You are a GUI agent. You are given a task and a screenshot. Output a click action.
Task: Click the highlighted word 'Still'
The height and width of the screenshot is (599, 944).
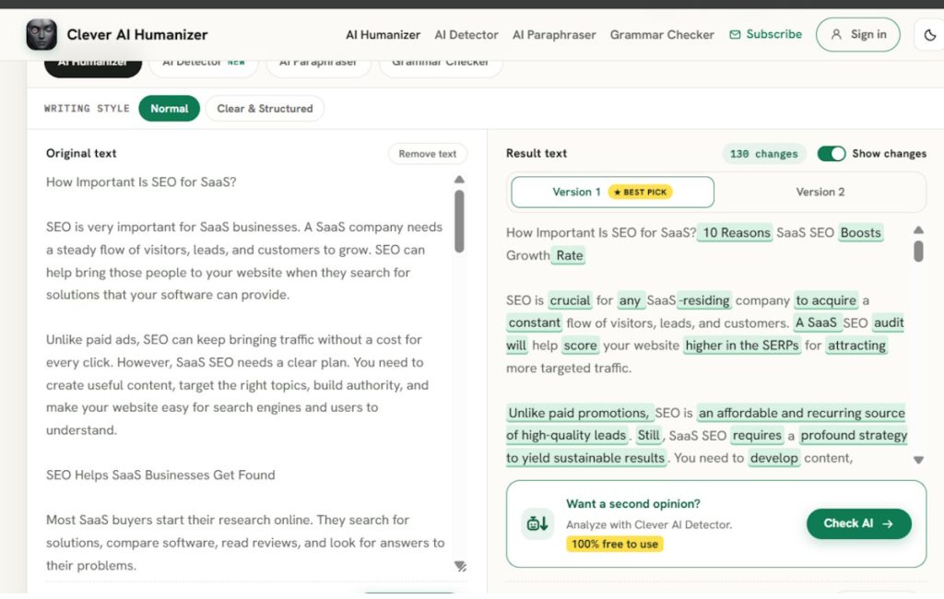pyautogui.click(x=648, y=435)
